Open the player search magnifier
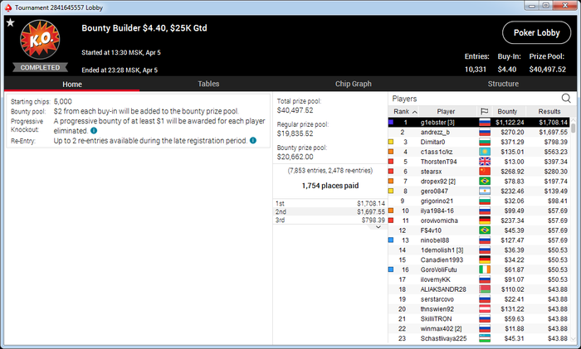The width and height of the screenshot is (581, 349). [x=566, y=98]
